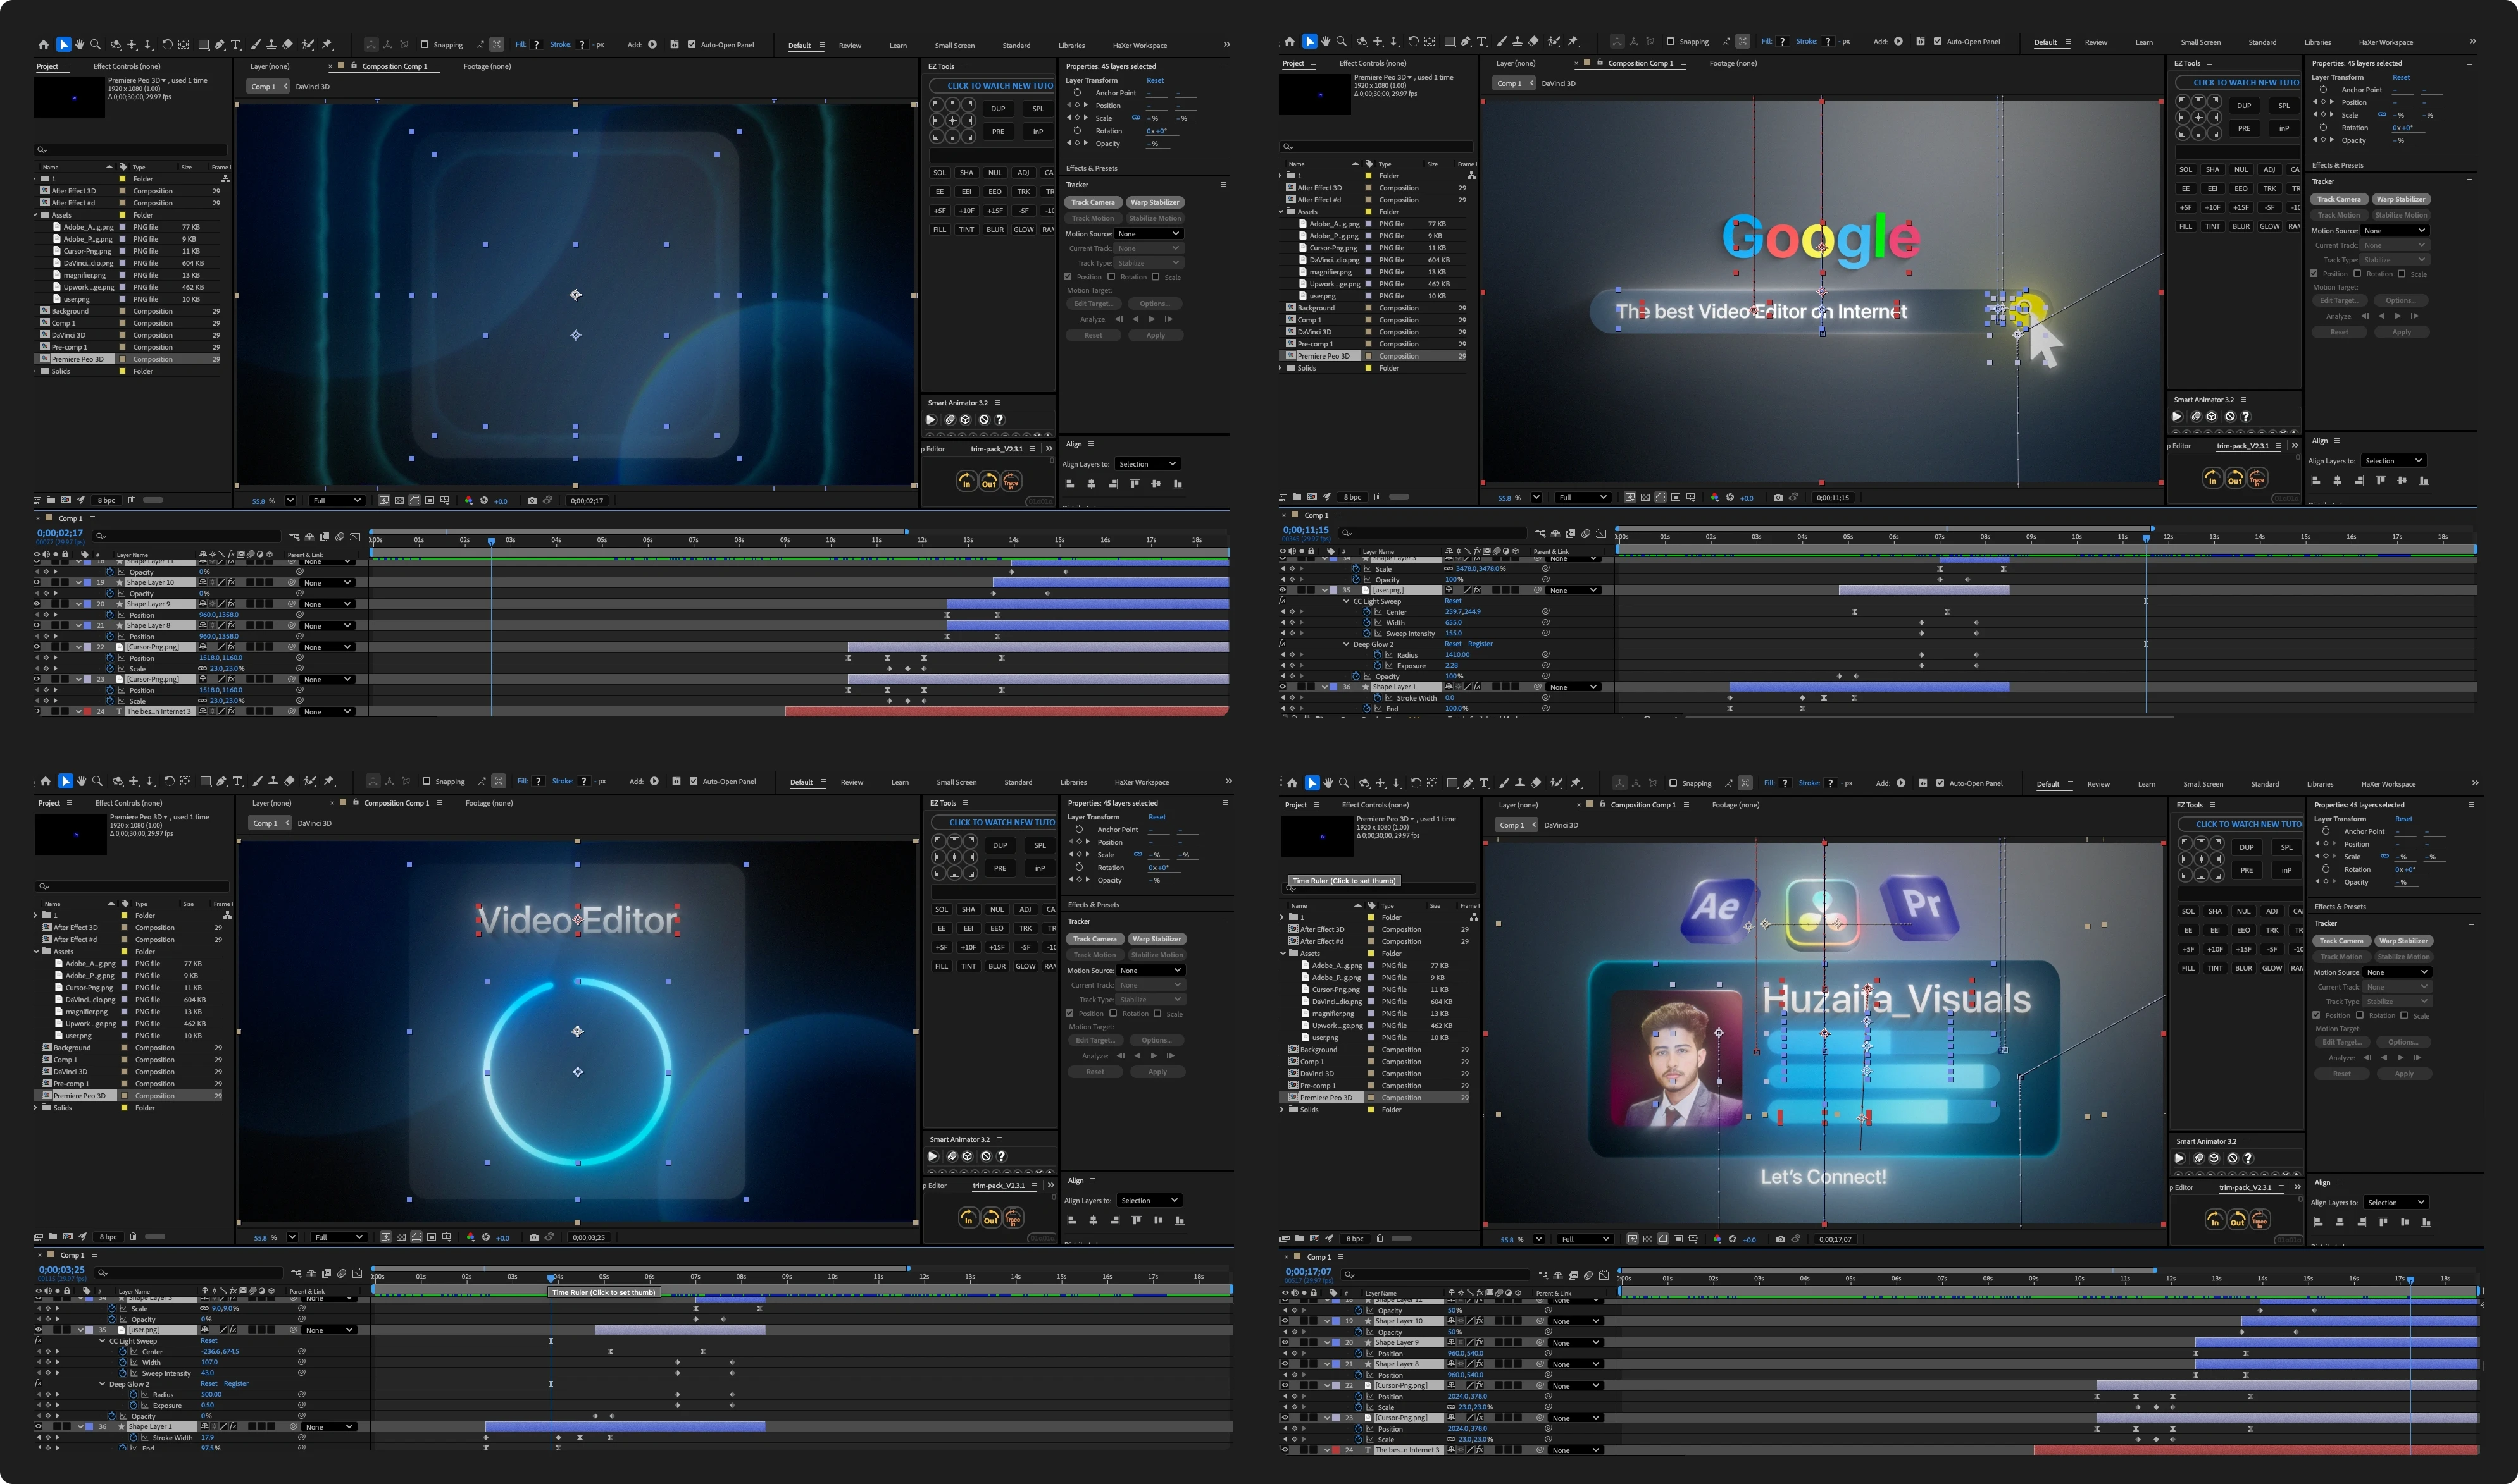The width and height of the screenshot is (2518, 1484).
Task: Click the Fill color swatch above the Google preview
Action: [1783, 42]
